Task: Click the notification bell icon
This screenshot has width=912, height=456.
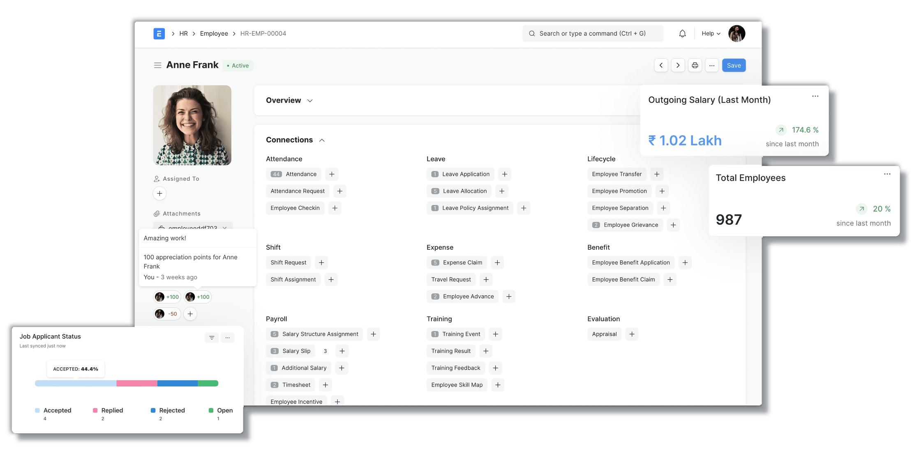Action: (x=682, y=34)
